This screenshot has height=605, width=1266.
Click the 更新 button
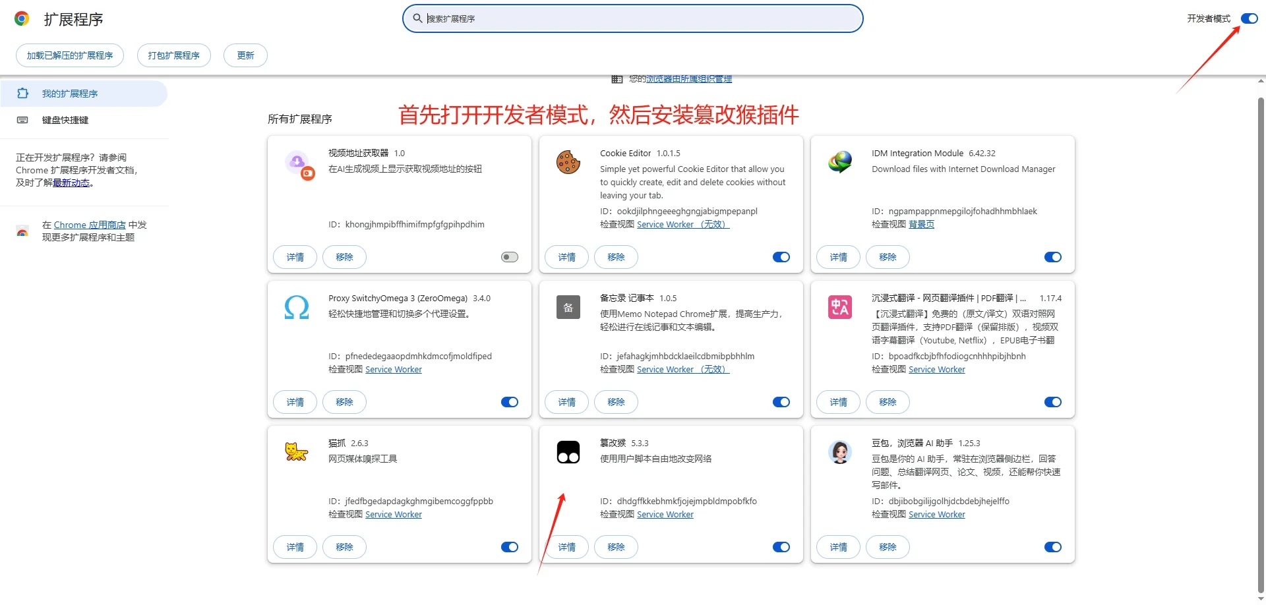[245, 55]
